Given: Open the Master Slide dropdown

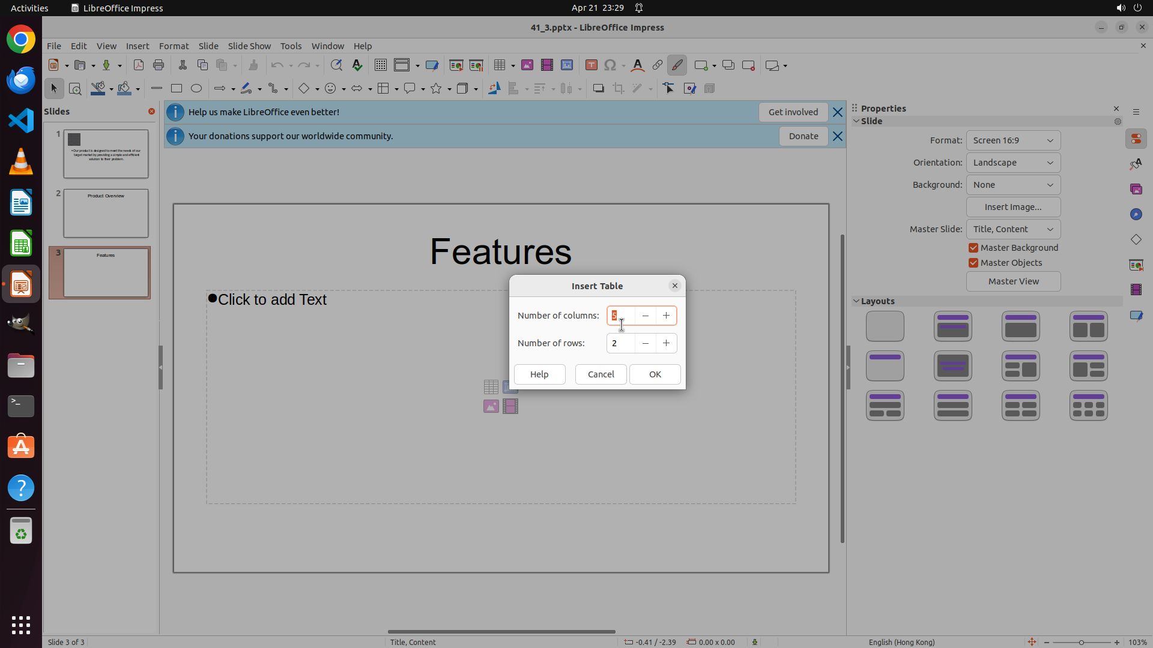Looking at the screenshot, I should [x=1013, y=229].
